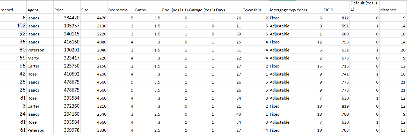Click the distance header cell

[393, 7]
